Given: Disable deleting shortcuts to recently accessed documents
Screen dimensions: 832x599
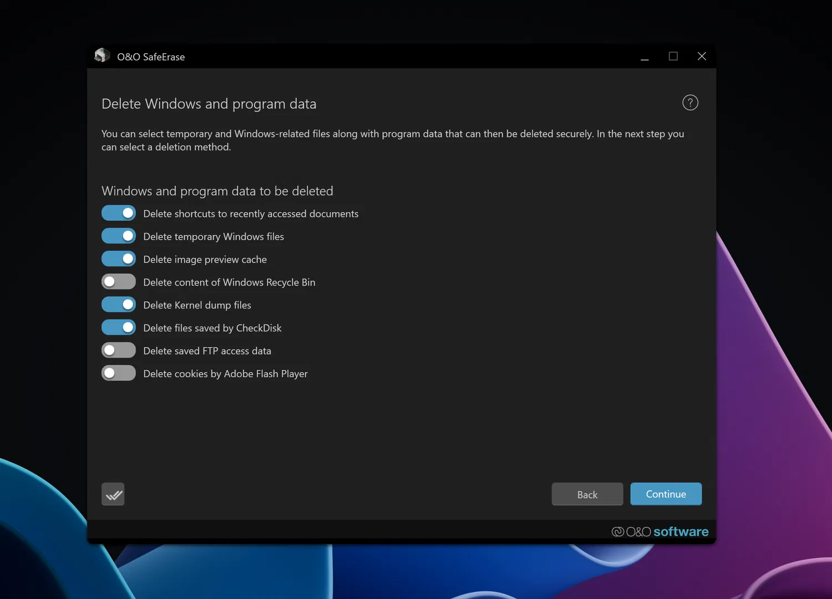Looking at the screenshot, I should [119, 213].
